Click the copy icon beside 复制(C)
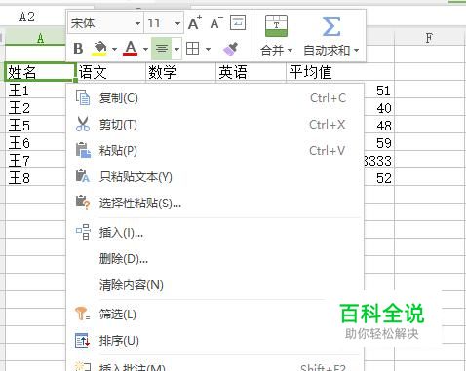Viewport: 466px width, 371px height. coord(83,97)
